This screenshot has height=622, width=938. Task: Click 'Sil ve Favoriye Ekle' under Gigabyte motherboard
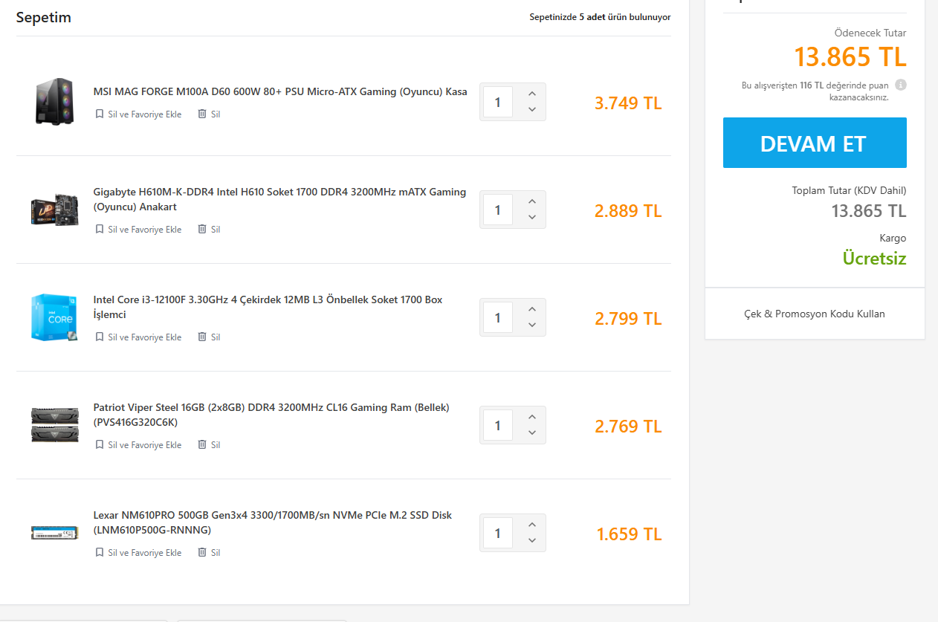coord(145,230)
